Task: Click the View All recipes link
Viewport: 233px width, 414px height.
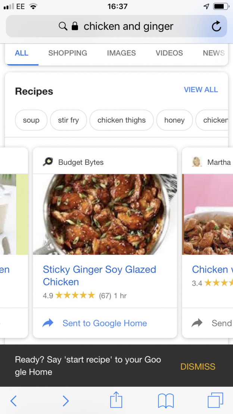Action: click(x=201, y=90)
